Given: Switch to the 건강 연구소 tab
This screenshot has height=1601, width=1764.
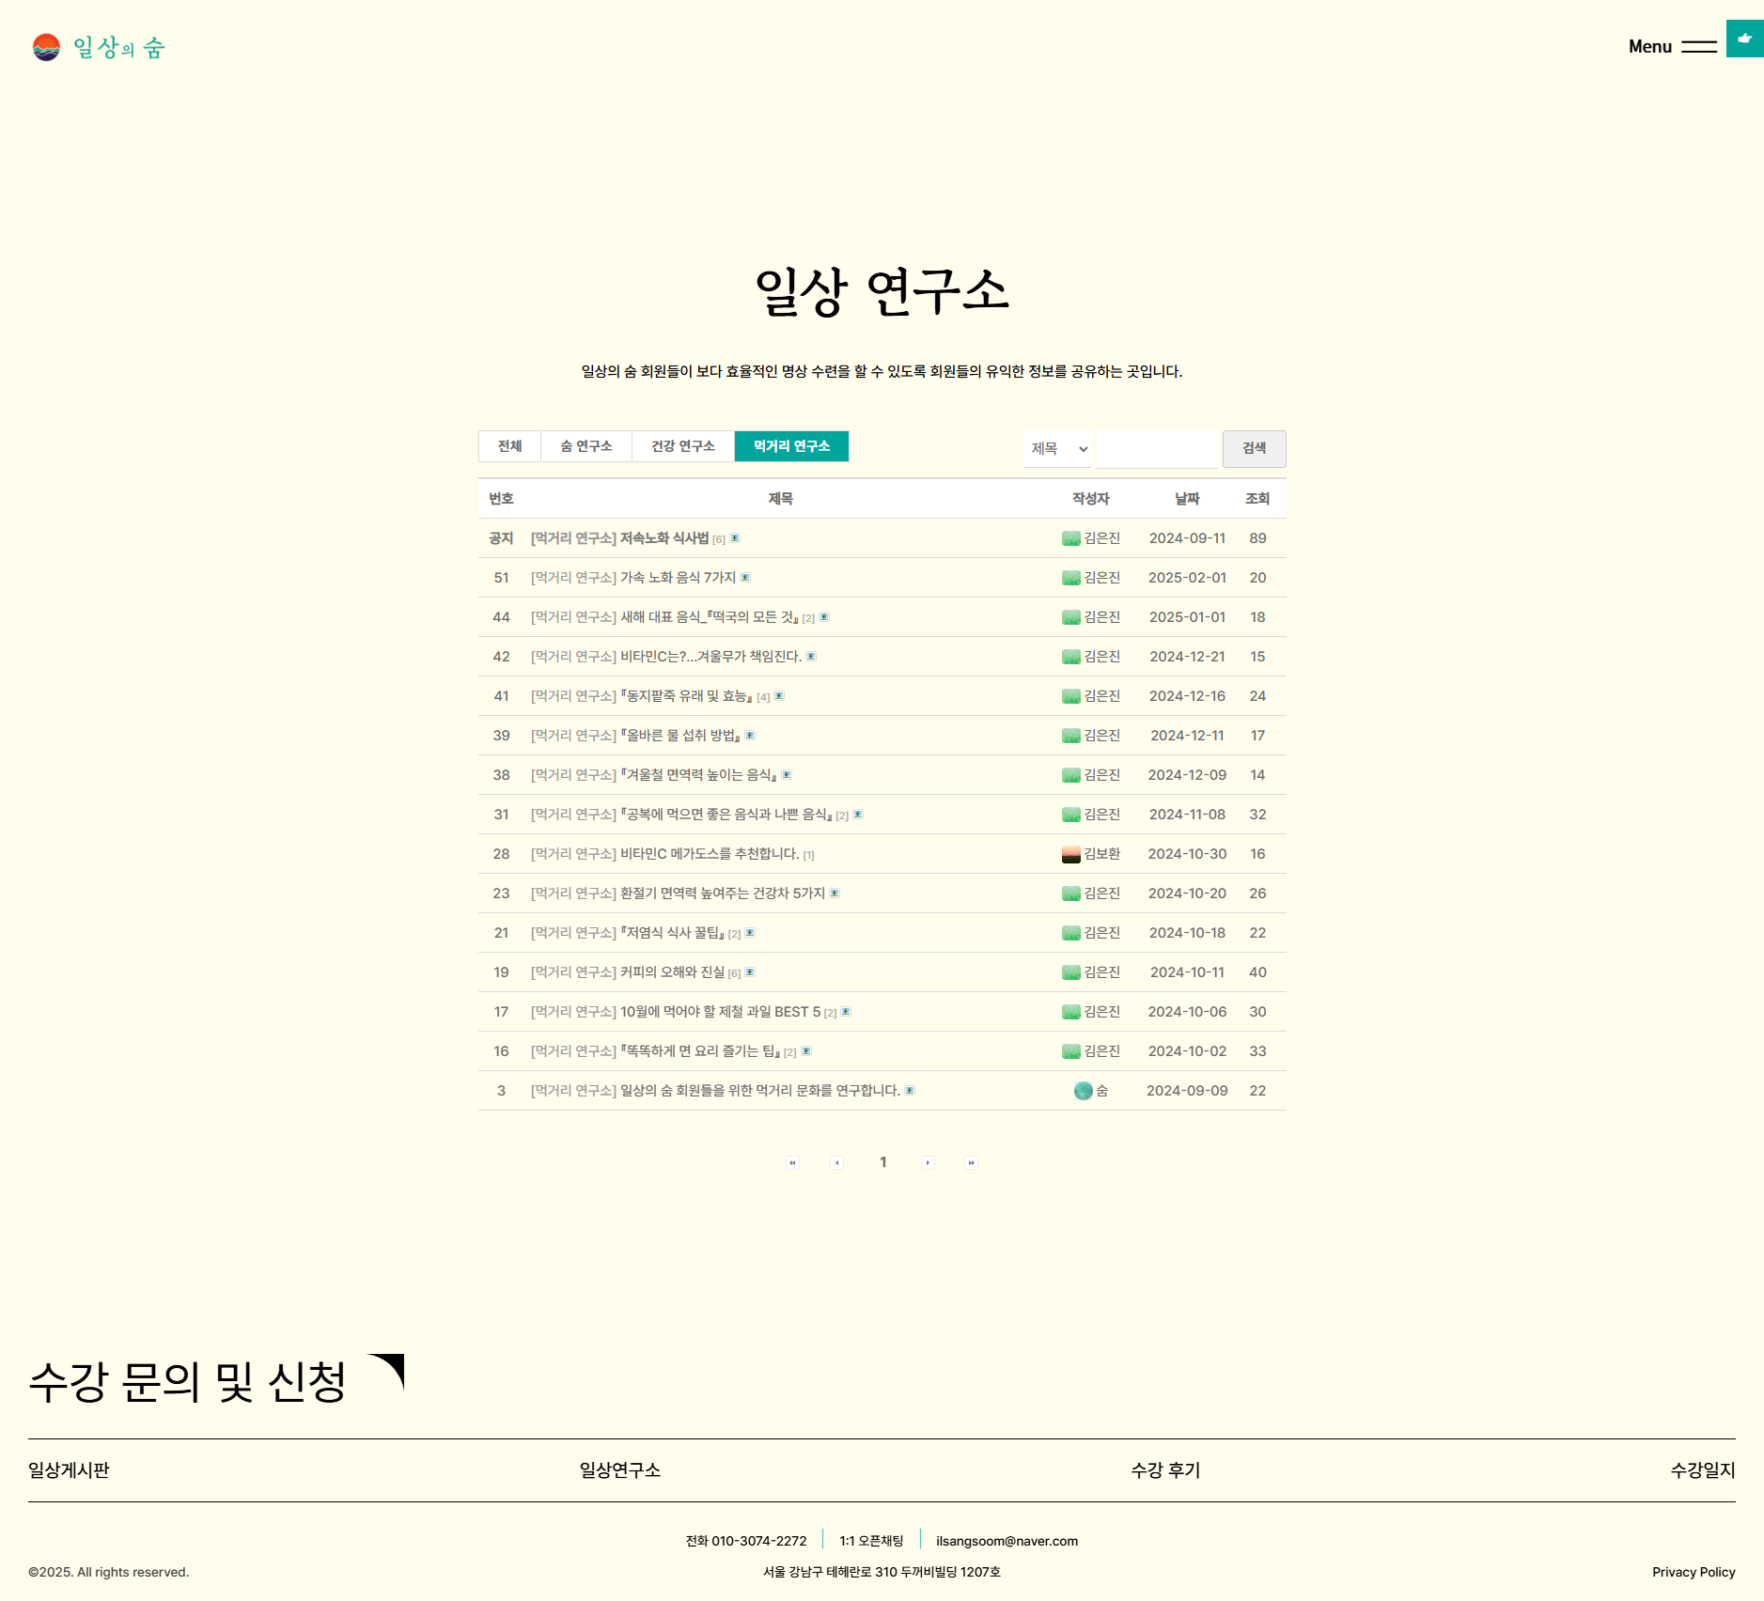Looking at the screenshot, I should click(x=683, y=446).
